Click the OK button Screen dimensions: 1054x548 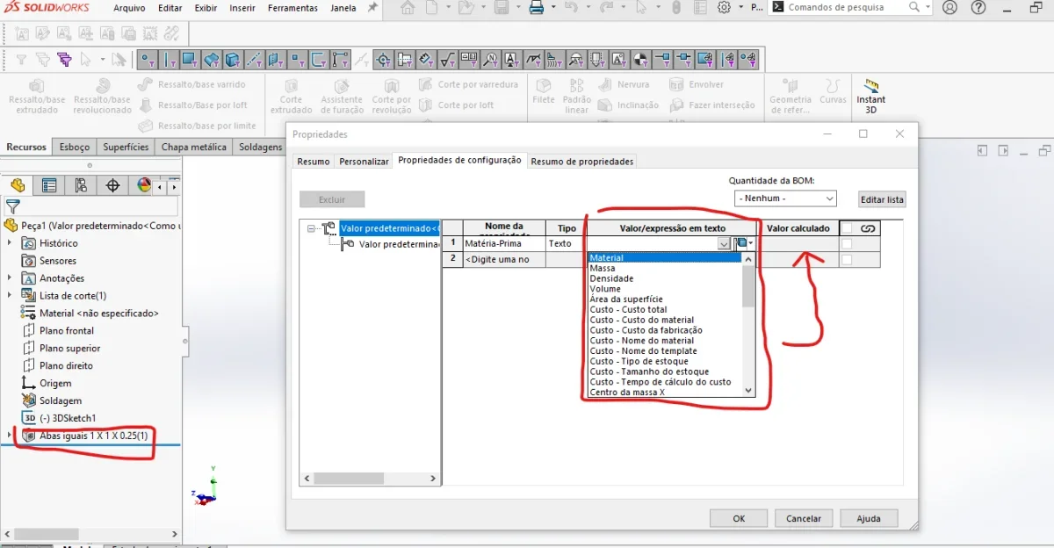[x=739, y=518]
